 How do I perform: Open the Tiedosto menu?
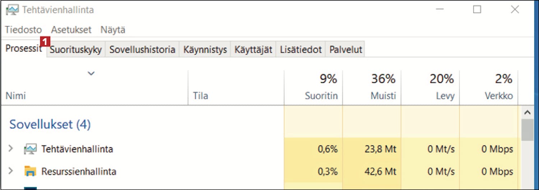[x=23, y=30]
